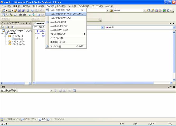Image resolution: width=176 pixels, height=126 pixels.
Task: Click the Open File folder icon
Action: 15,10
